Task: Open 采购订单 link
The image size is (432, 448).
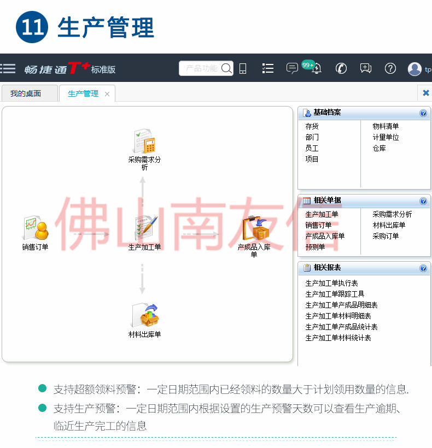Action: tap(386, 236)
